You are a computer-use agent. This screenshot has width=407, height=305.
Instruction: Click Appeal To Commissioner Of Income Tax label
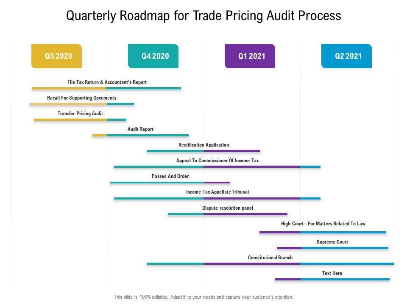pos(217,161)
